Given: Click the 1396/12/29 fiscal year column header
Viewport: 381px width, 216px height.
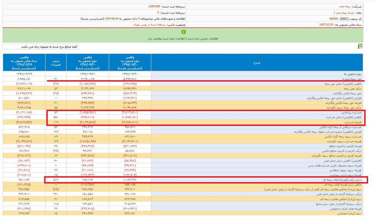Looking at the screenshot, I should (x=24, y=63).
